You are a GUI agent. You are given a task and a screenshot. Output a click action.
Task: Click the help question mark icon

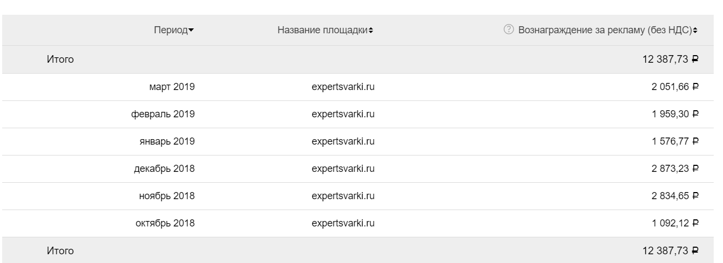coord(508,30)
